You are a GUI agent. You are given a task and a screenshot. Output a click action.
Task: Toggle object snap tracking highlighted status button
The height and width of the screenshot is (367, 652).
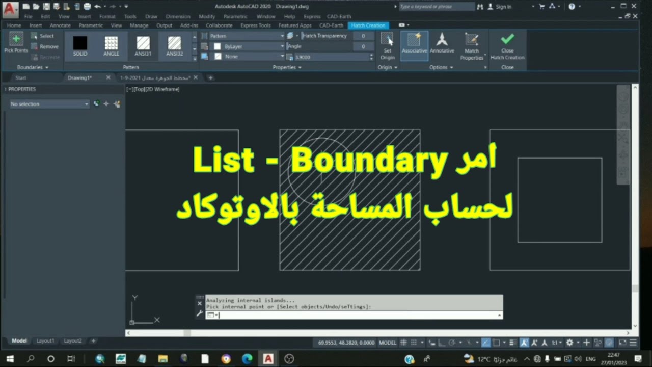click(485, 343)
